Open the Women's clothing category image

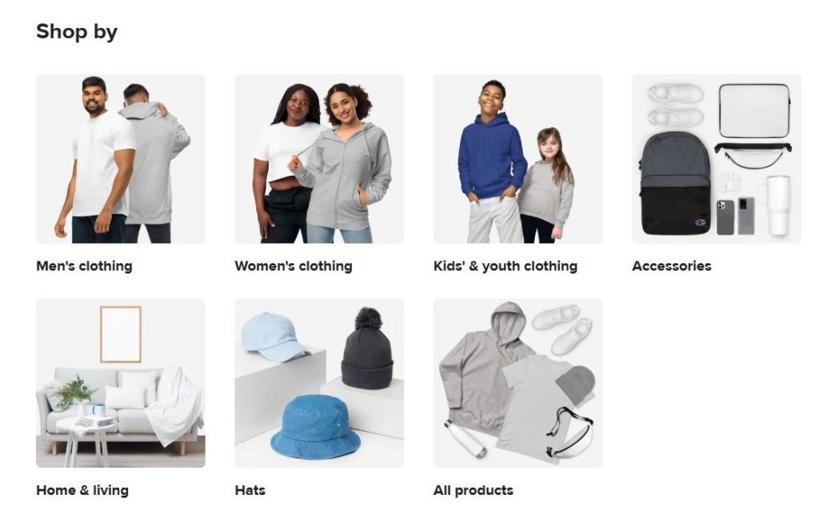[319, 158]
